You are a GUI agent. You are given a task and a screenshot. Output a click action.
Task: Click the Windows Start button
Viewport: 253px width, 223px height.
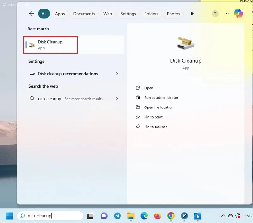tap(9, 216)
